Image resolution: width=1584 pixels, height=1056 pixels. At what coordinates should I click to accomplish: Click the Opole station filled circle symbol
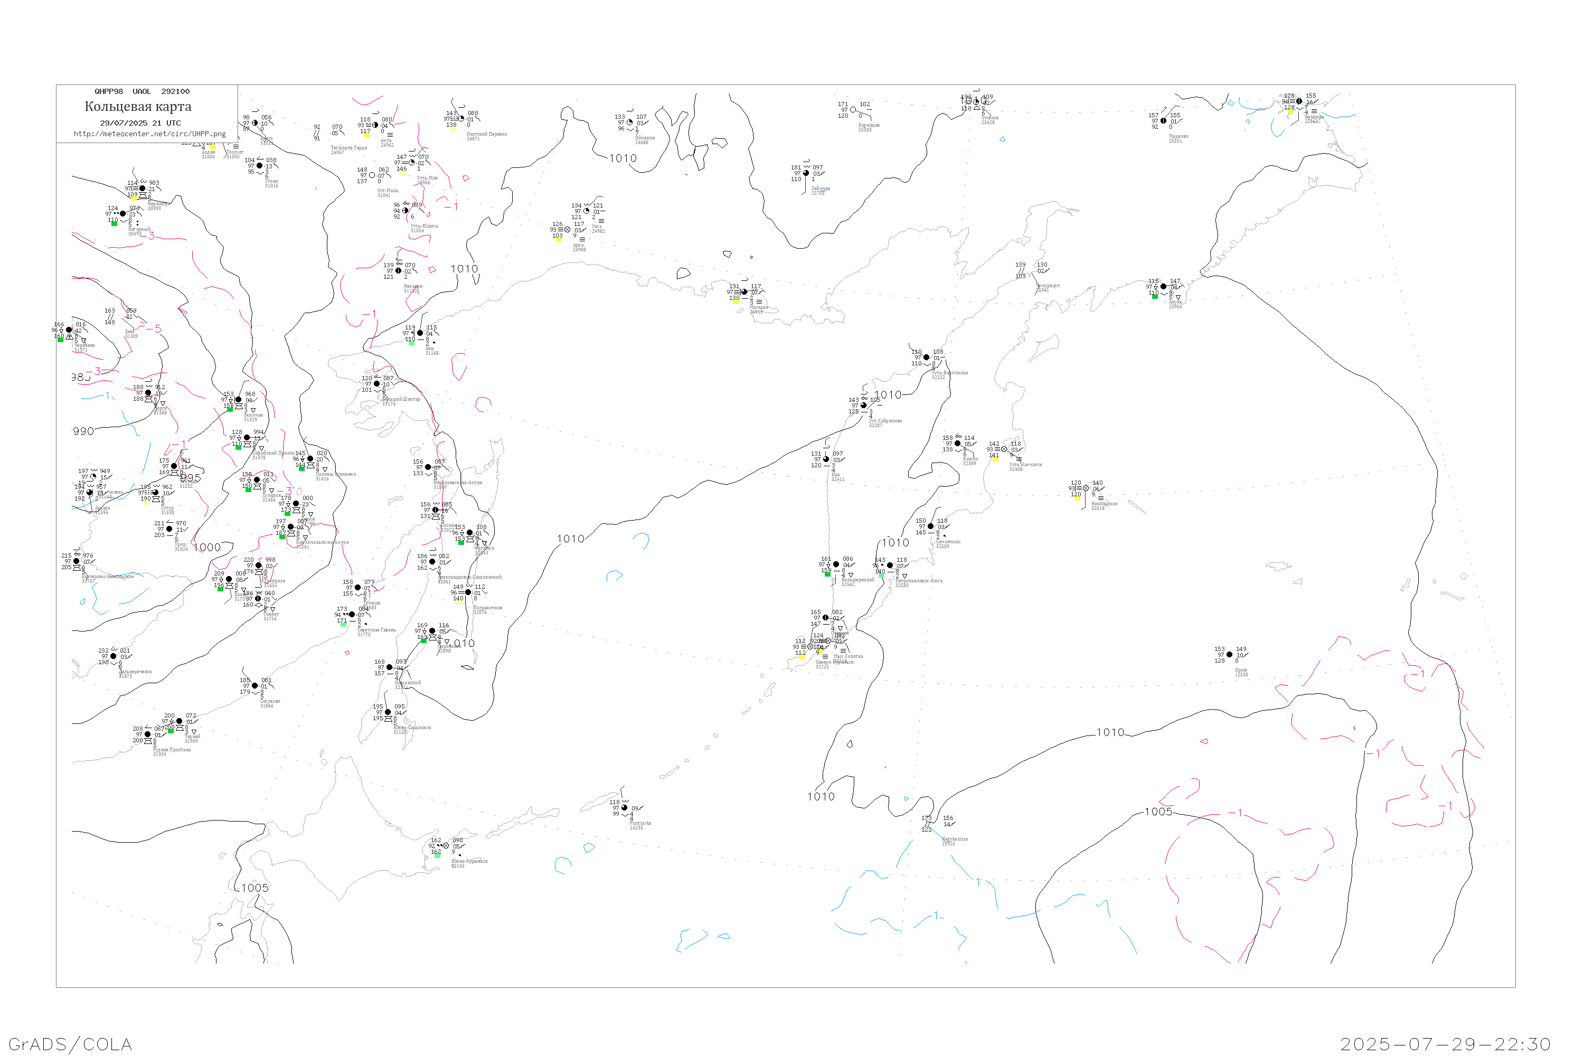click(x=1229, y=655)
